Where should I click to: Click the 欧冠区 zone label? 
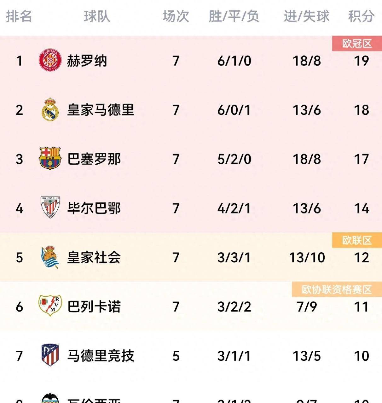click(x=357, y=44)
